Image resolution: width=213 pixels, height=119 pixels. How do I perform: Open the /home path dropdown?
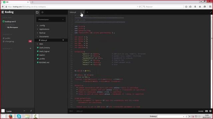[51, 20]
